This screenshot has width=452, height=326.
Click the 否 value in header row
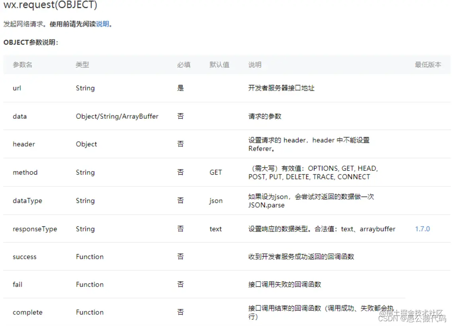coord(180,144)
